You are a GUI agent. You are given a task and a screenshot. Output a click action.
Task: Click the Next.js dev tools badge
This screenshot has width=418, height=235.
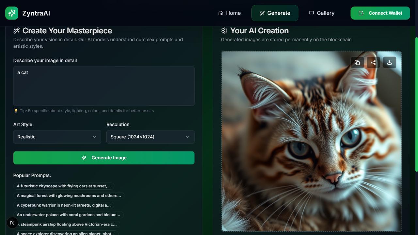pyautogui.click(x=12, y=223)
